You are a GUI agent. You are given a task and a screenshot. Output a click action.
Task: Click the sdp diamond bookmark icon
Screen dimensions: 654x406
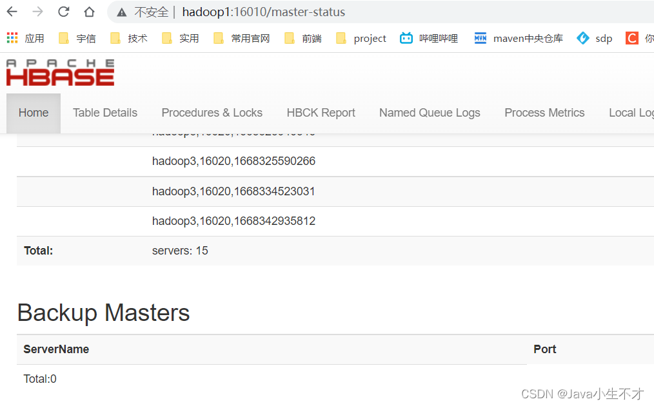pyautogui.click(x=582, y=38)
